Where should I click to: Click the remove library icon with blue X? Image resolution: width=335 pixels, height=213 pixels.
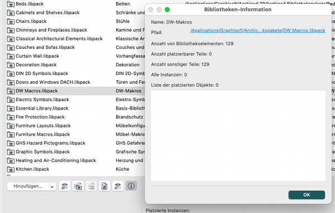pos(65,186)
